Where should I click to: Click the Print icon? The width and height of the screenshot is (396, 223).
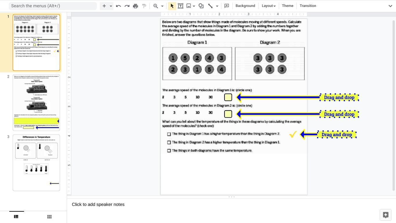point(135,6)
